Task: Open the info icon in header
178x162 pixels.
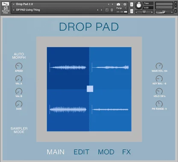Action: tap(125, 4)
